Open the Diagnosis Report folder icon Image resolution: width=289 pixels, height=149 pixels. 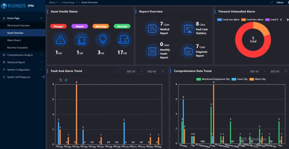[x=188, y=51]
